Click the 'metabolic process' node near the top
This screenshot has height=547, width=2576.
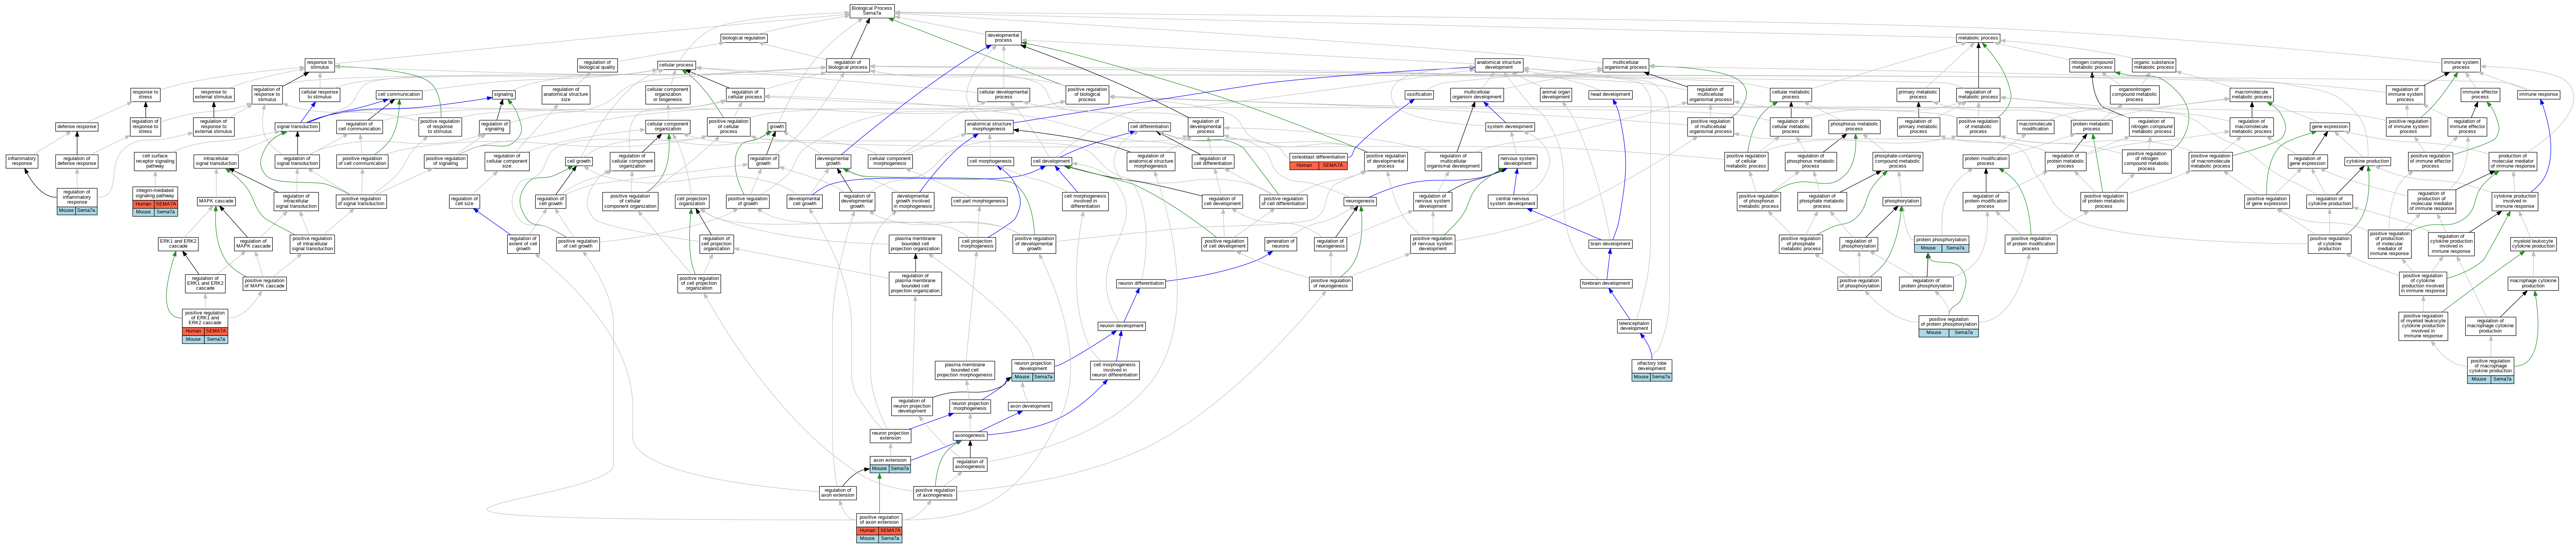click(x=1978, y=38)
